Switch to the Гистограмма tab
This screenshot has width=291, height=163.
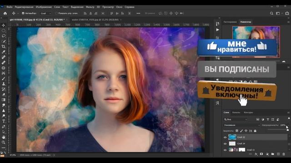230,22
